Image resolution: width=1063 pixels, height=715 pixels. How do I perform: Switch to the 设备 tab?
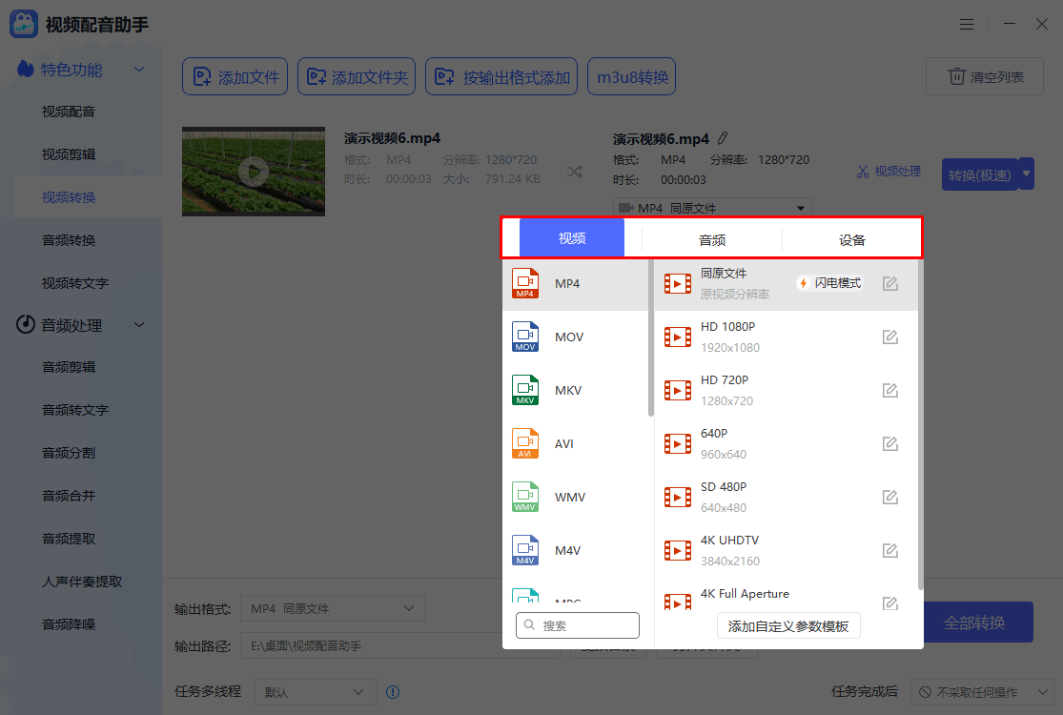point(851,240)
